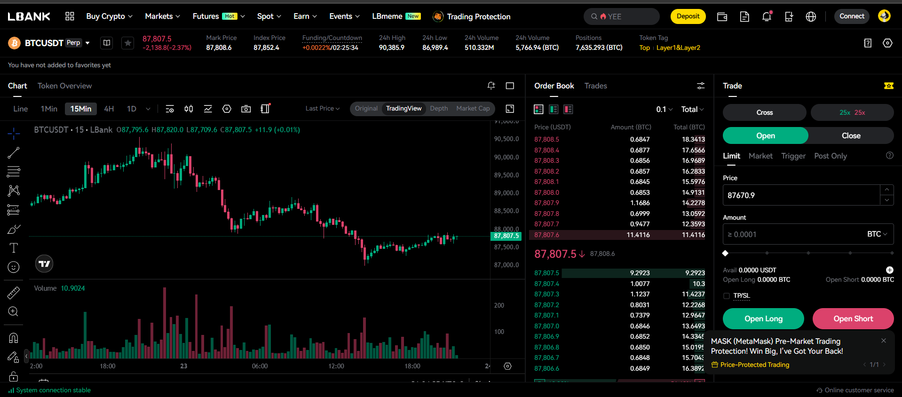Screen dimensions: 902x397
Task: Click the language globe icon
Action: [811, 17]
